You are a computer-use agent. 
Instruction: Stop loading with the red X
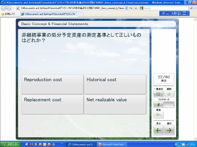tap(136, 8)
